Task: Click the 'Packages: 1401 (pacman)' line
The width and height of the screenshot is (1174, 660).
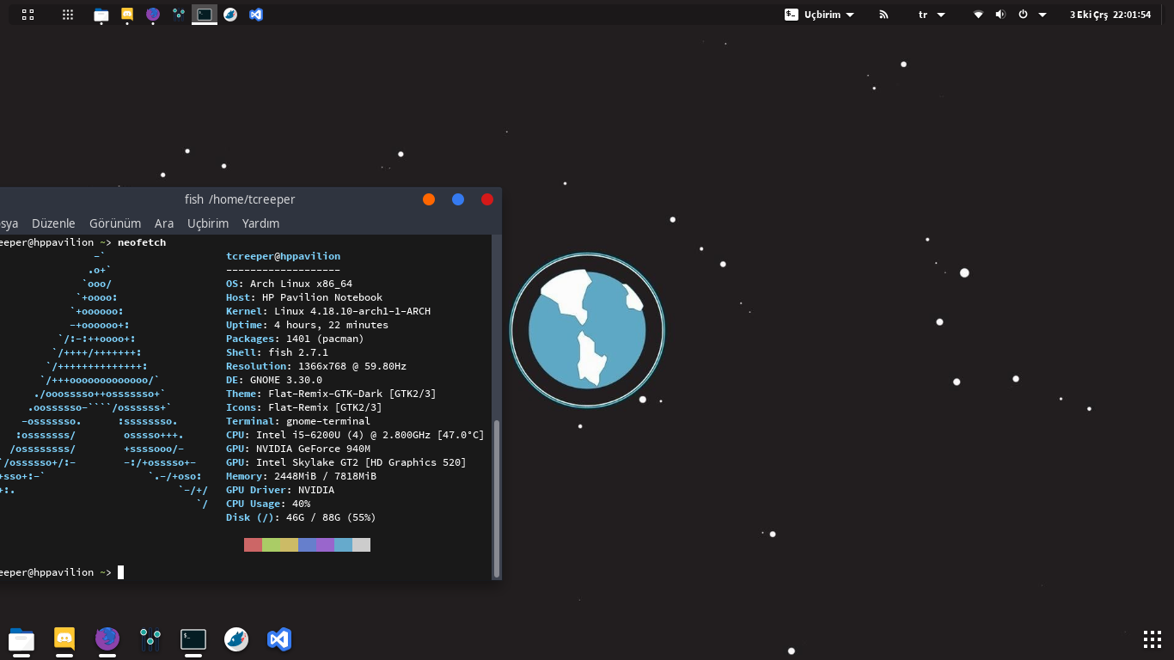Action: tap(295, 339)
